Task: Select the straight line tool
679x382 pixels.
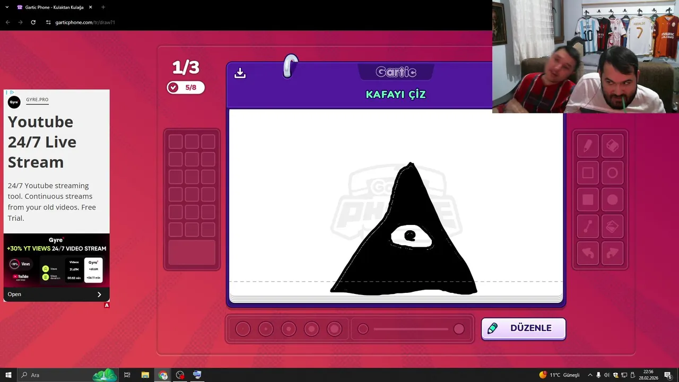Action: [588, 227]
